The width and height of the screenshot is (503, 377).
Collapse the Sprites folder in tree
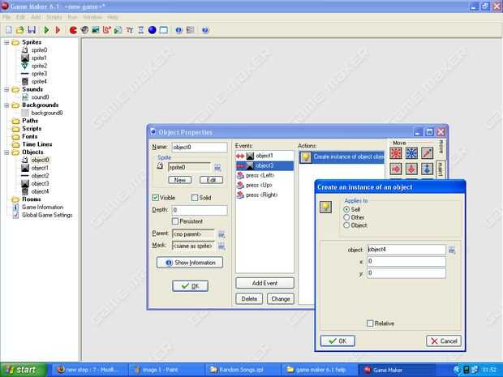pos(6,42)
